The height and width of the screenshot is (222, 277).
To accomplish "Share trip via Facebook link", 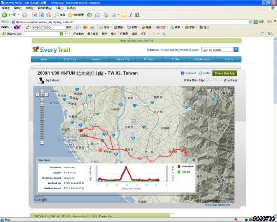I will click(189, 73).
